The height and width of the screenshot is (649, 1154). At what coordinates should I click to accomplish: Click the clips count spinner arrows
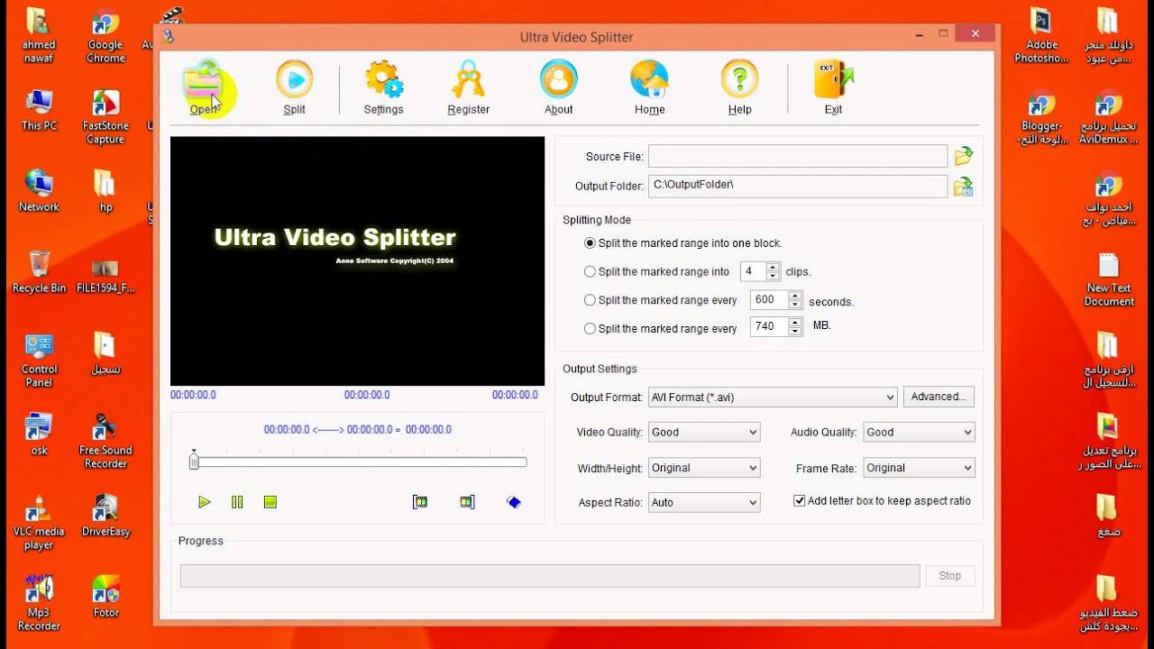coord(773,271)
